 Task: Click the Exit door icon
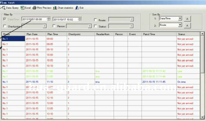coord(77,8)
